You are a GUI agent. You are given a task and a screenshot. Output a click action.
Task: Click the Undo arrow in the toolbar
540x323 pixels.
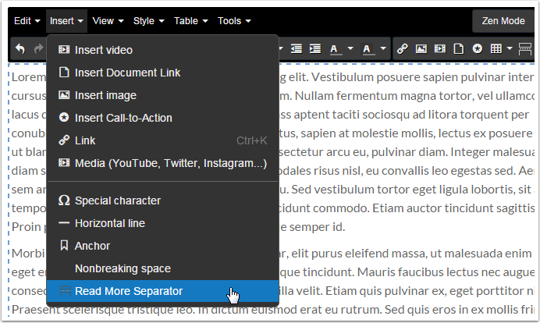pyautogui.click(x=20, y=48)
